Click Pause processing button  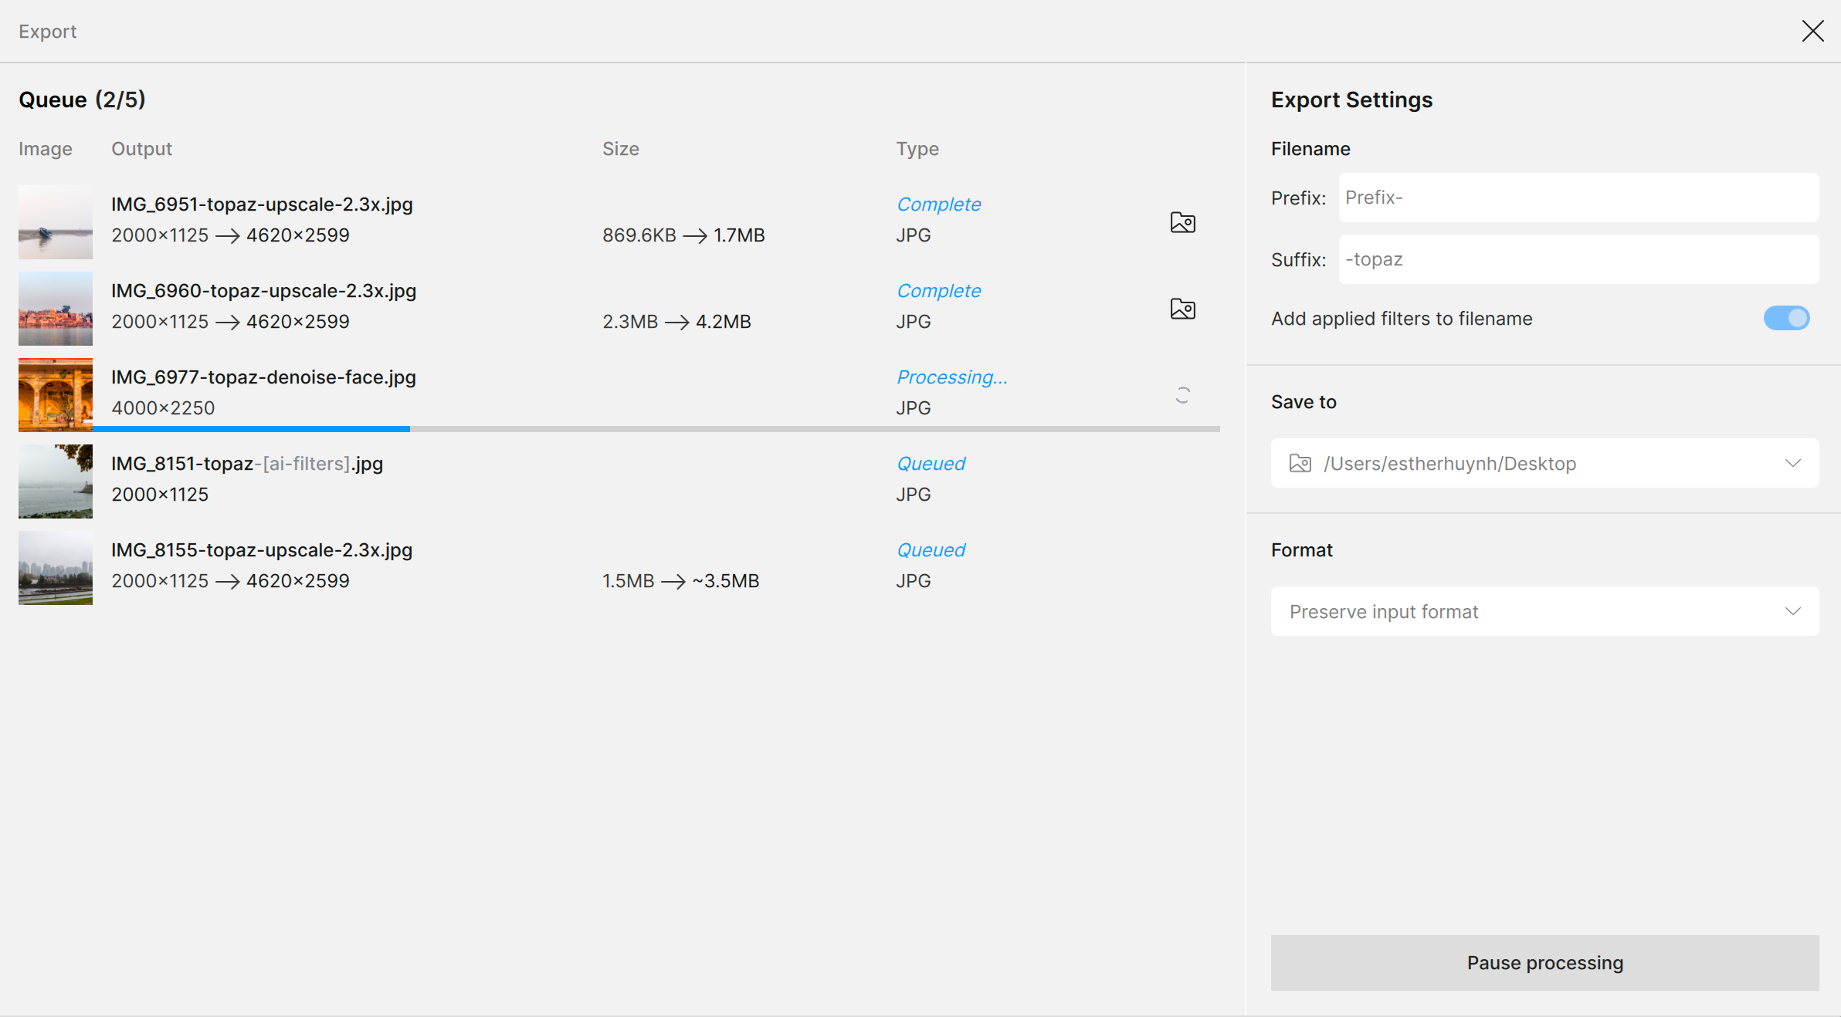coord(1544,963)
